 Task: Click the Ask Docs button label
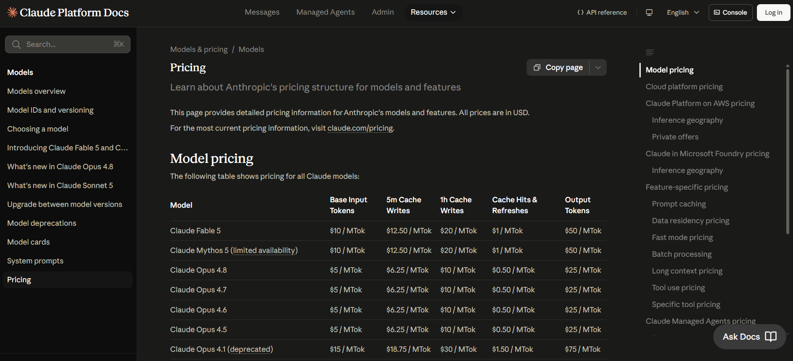pos(741,337)
